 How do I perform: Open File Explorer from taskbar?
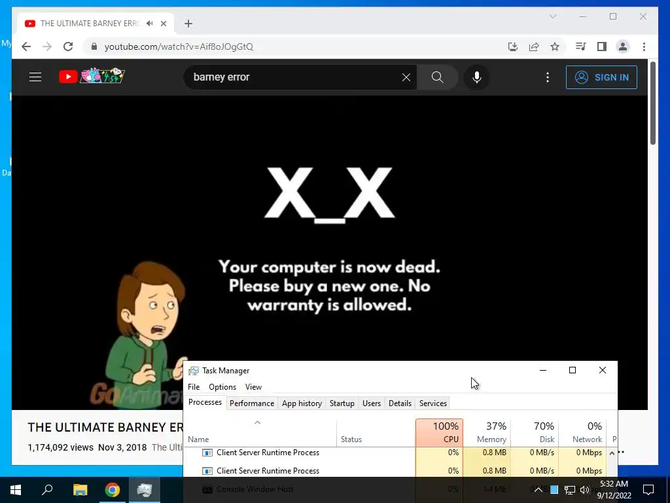[80, 490]
